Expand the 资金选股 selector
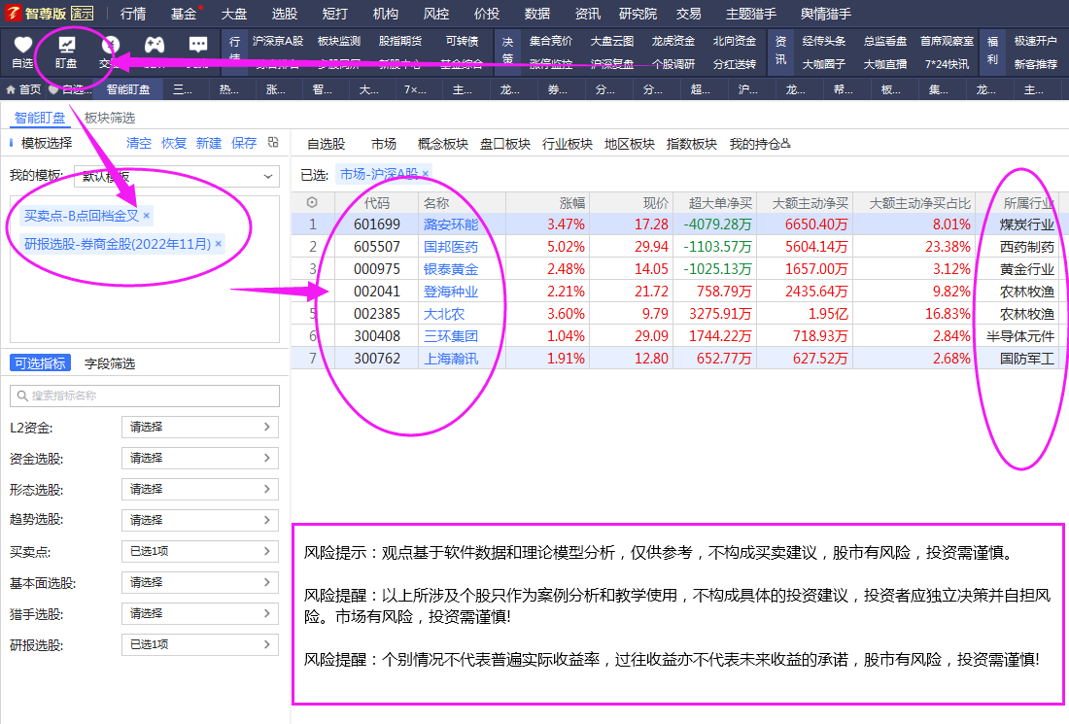The image size is (1069, 724). [200, 458]
